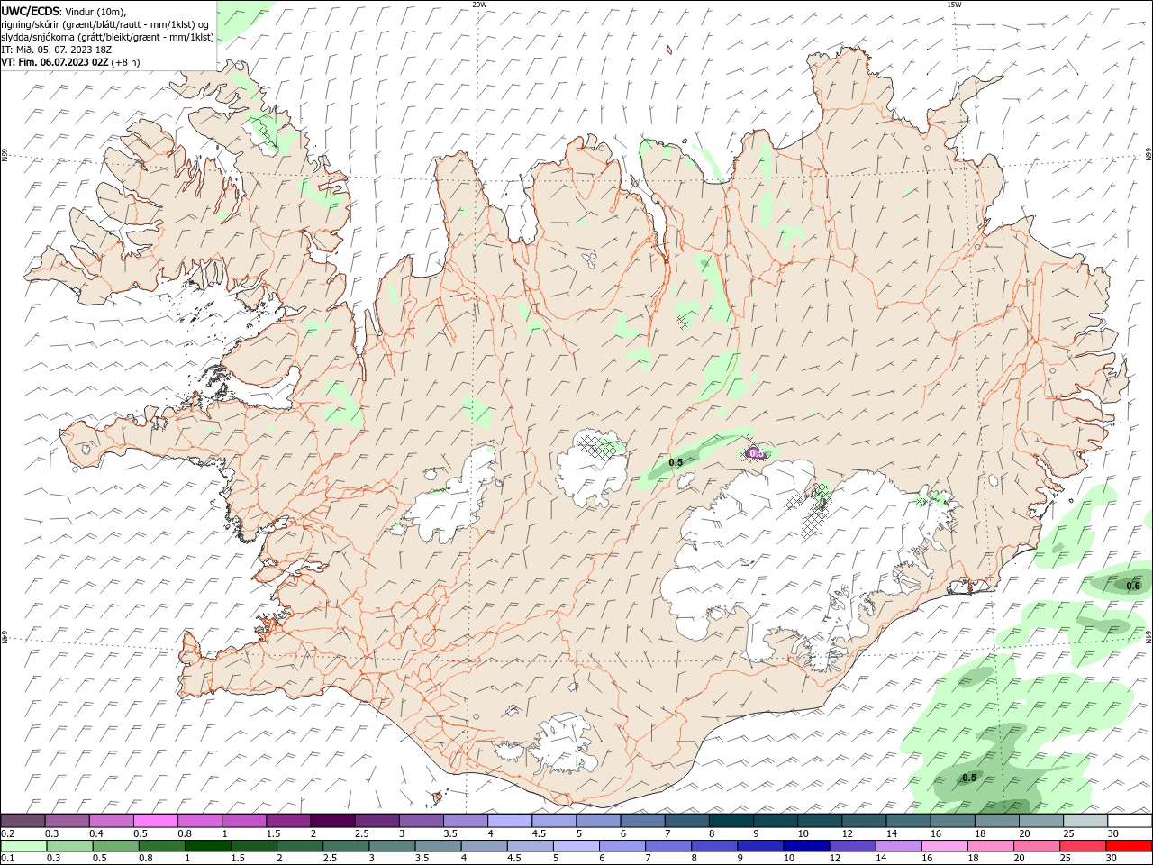Click the 0.5 label on the central highland rain band
The height and width of the screenshot is (865, 1153).
point(676,462)
